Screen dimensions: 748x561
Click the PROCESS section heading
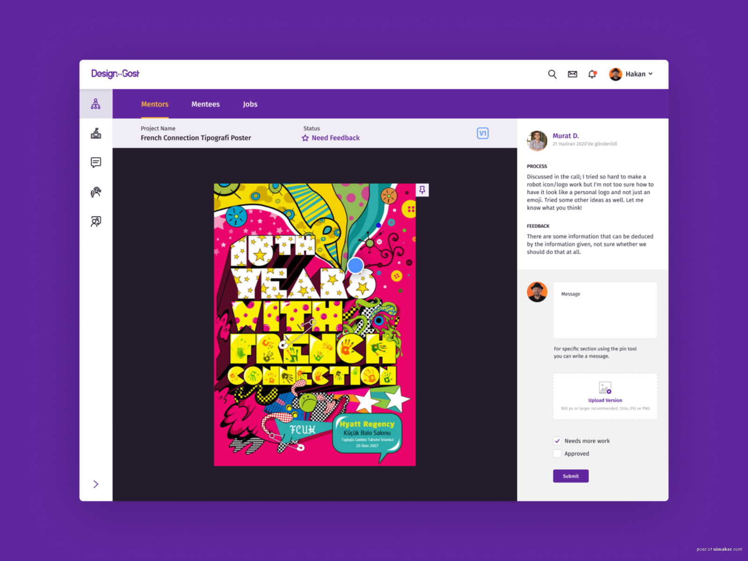click(537, 166)
